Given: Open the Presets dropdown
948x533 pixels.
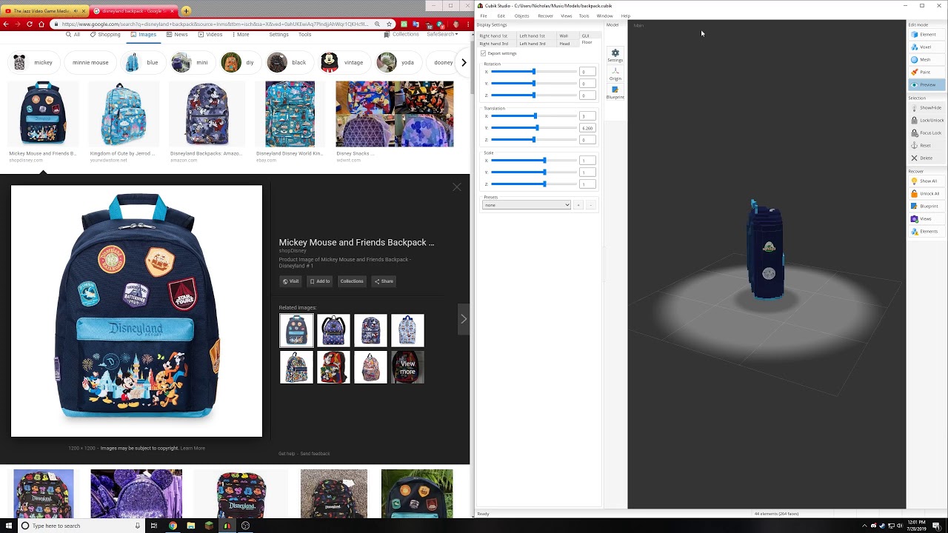Looking at the screenshot, I should pyautogui.click(x=527, y=205).
